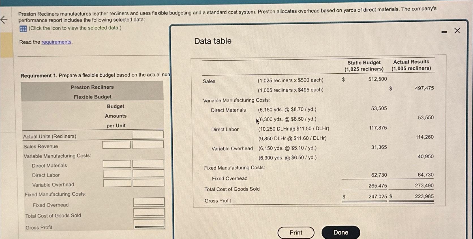Select Variable Overhead per-unit input field

[117, 183]
